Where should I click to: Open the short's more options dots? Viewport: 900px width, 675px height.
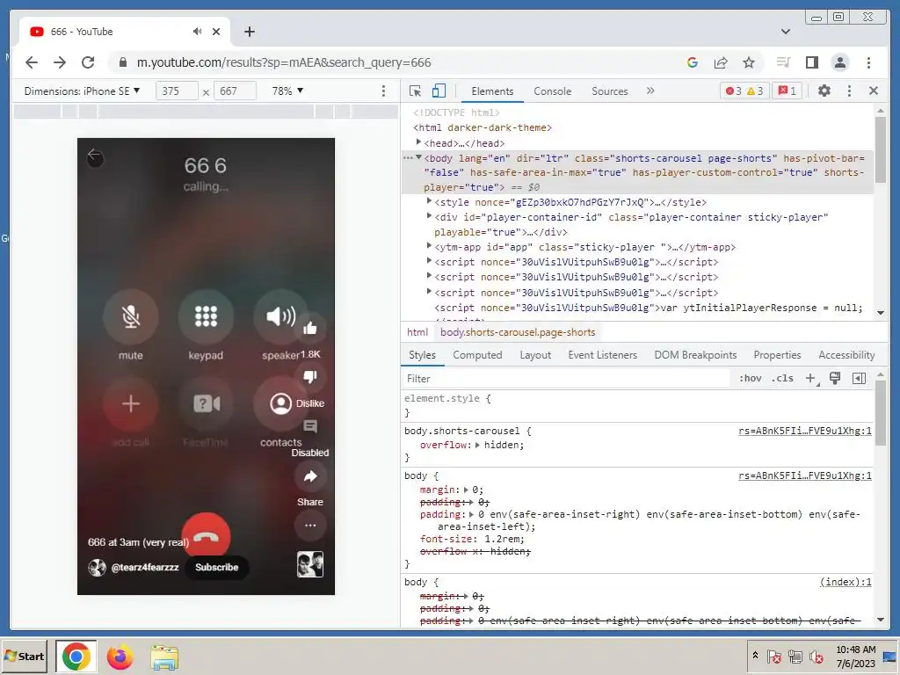(310, 525)
